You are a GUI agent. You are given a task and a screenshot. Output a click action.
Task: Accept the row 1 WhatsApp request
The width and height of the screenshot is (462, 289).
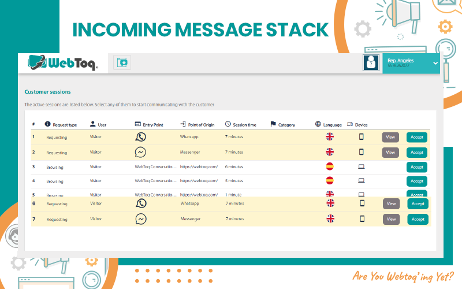[x=417, y=137]
